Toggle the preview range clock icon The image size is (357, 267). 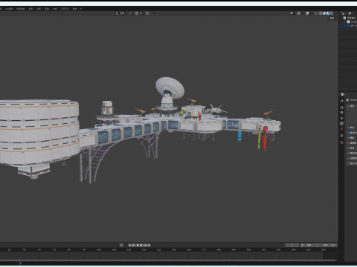tap(302, 245)
